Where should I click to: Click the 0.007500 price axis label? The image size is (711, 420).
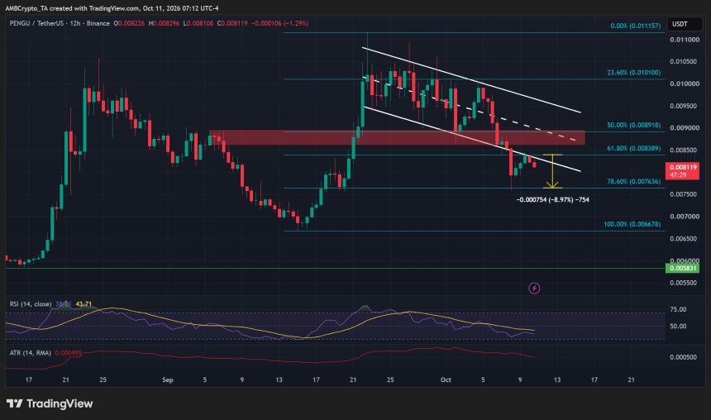click(x=685, y=194)
